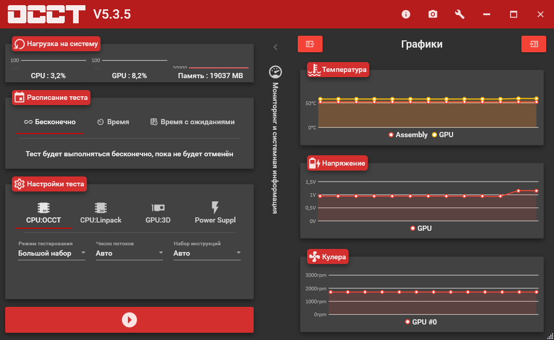Screen dimensions: 554x340
Task: Collapse the left panel with the chevron arrow
Action: pyautogui.click(x=275, y=47)
